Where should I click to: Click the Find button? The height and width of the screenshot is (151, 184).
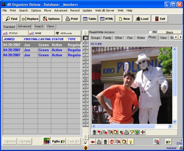click(x=11, y=19)
